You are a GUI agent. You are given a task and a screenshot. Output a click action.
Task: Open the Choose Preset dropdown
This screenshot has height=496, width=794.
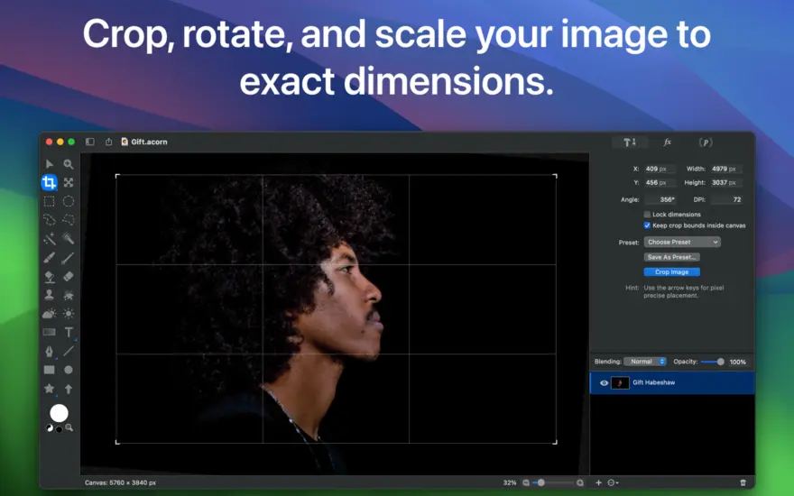pos(682,242)
